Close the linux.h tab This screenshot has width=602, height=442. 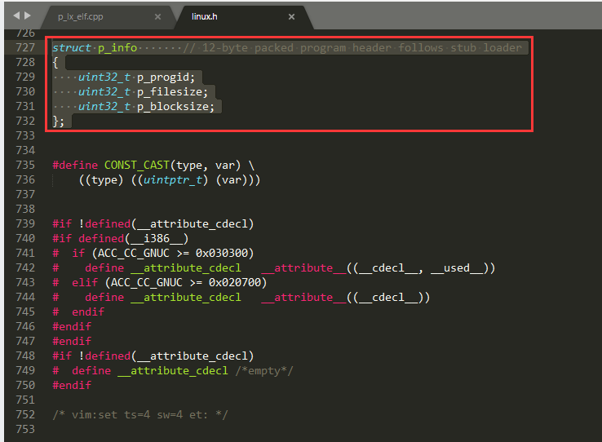click(x=291, y=16)
